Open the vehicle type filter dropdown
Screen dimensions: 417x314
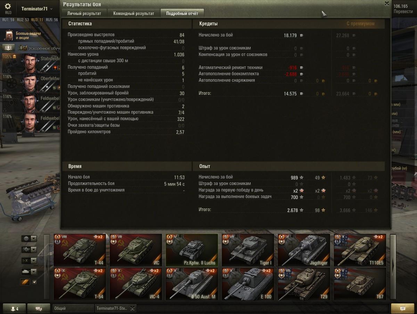click(x=29, y=249)
